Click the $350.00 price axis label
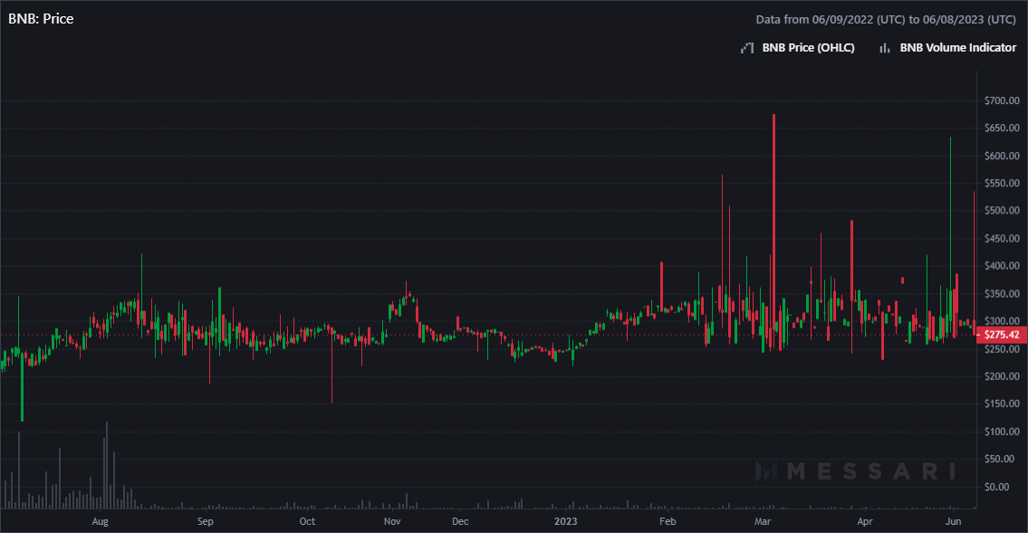The width and height of the screenshot is (1028, 533). tap(1002, 294)
